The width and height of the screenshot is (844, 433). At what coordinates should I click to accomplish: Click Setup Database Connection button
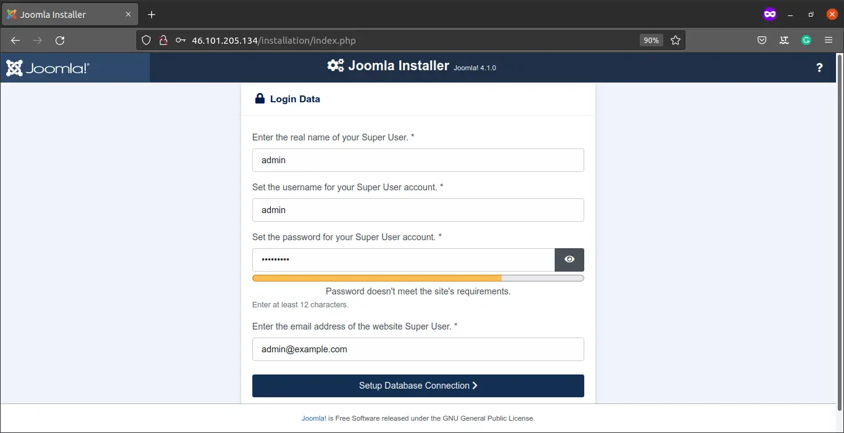tap(418, 386)
